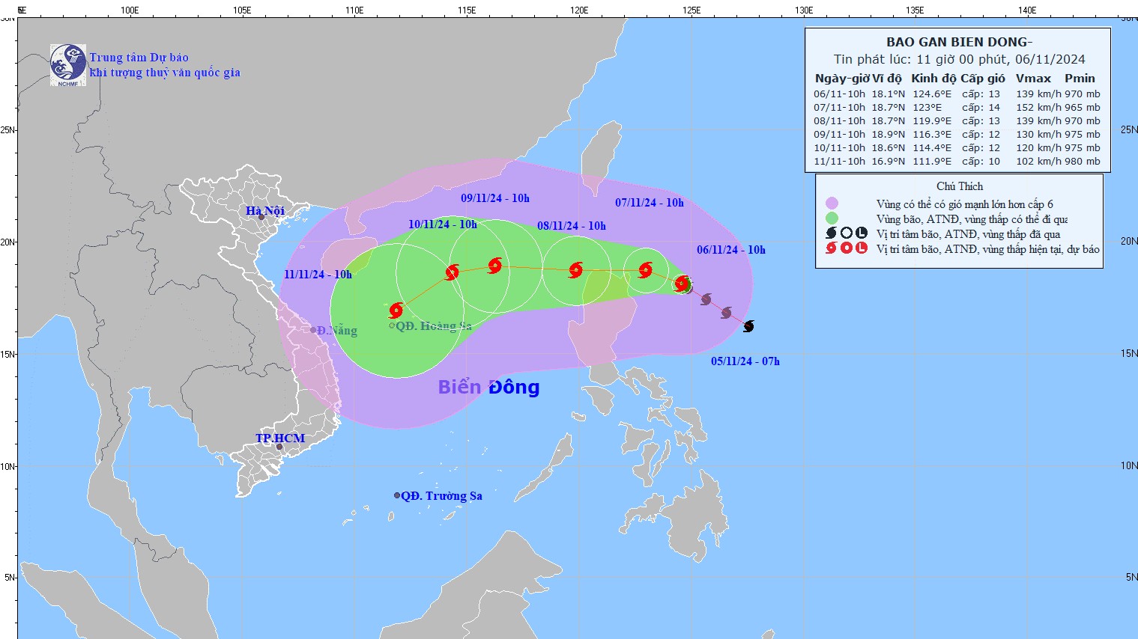Click the 'Vĩ độ' column header
This screenshot has width=1138, height=639.
pos(887,79)
